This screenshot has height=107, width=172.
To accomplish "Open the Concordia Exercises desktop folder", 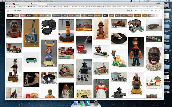I will [x=167, y=68].
